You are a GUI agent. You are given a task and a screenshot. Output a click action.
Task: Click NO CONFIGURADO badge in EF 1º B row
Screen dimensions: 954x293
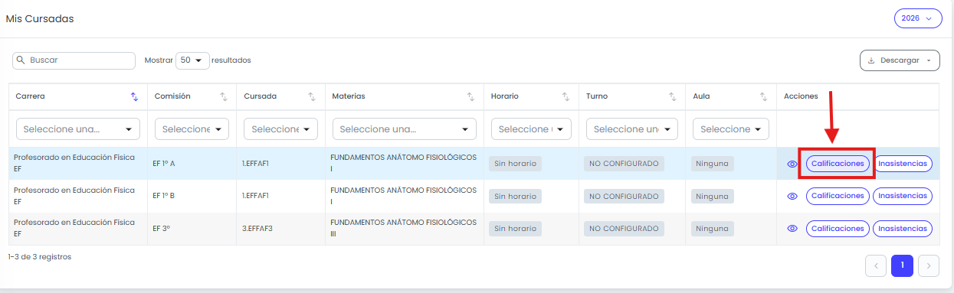point(625,197)
